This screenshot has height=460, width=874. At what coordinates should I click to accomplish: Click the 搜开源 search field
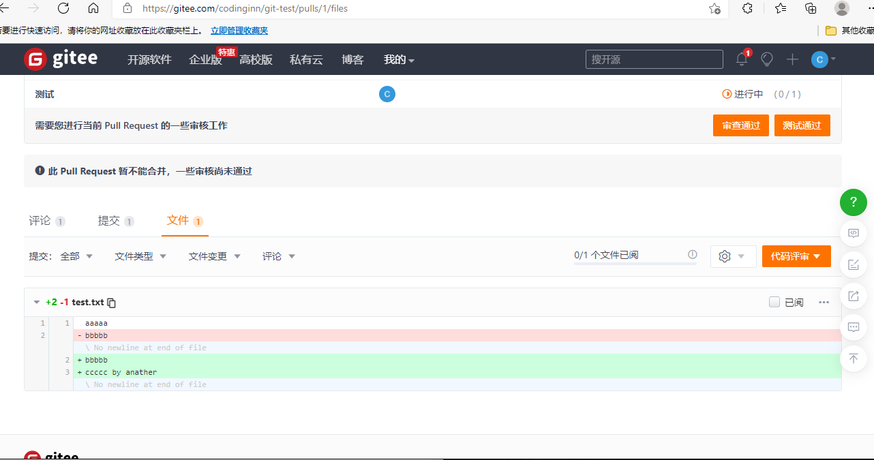pos(654,59)
